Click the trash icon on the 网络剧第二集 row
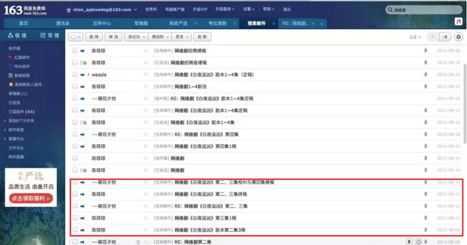 pyautogui.click(x=138, y=242)
